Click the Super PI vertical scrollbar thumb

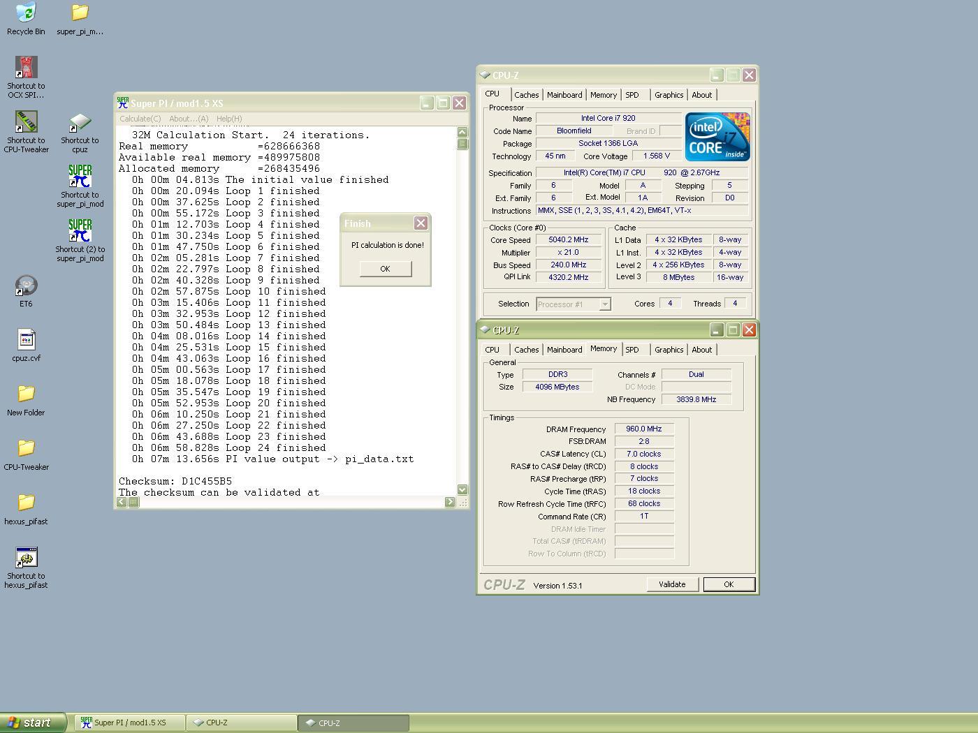[x=462, y=144]
